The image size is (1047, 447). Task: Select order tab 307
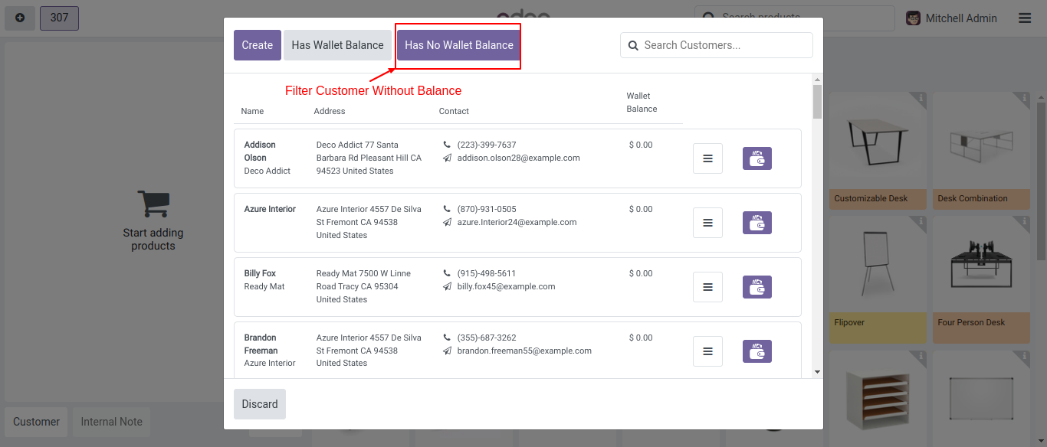(59, 18)
